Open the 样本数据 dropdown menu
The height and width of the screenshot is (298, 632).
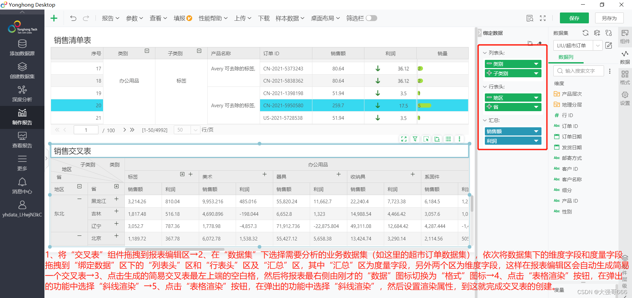290,18
